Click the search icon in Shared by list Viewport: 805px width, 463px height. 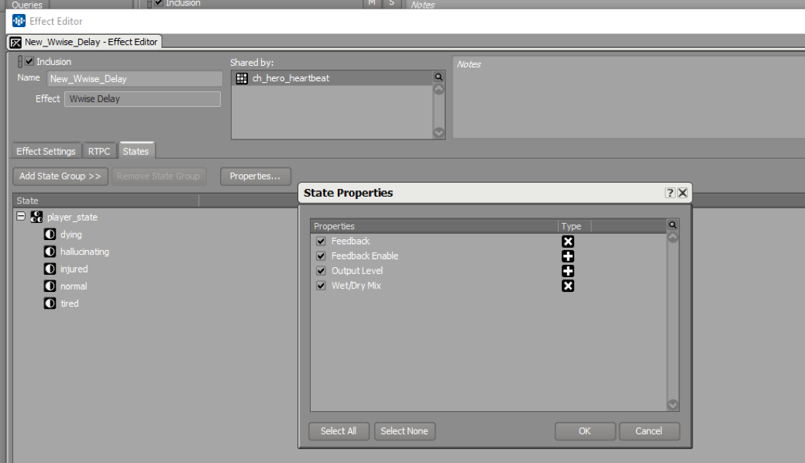[x=439, y=77]
